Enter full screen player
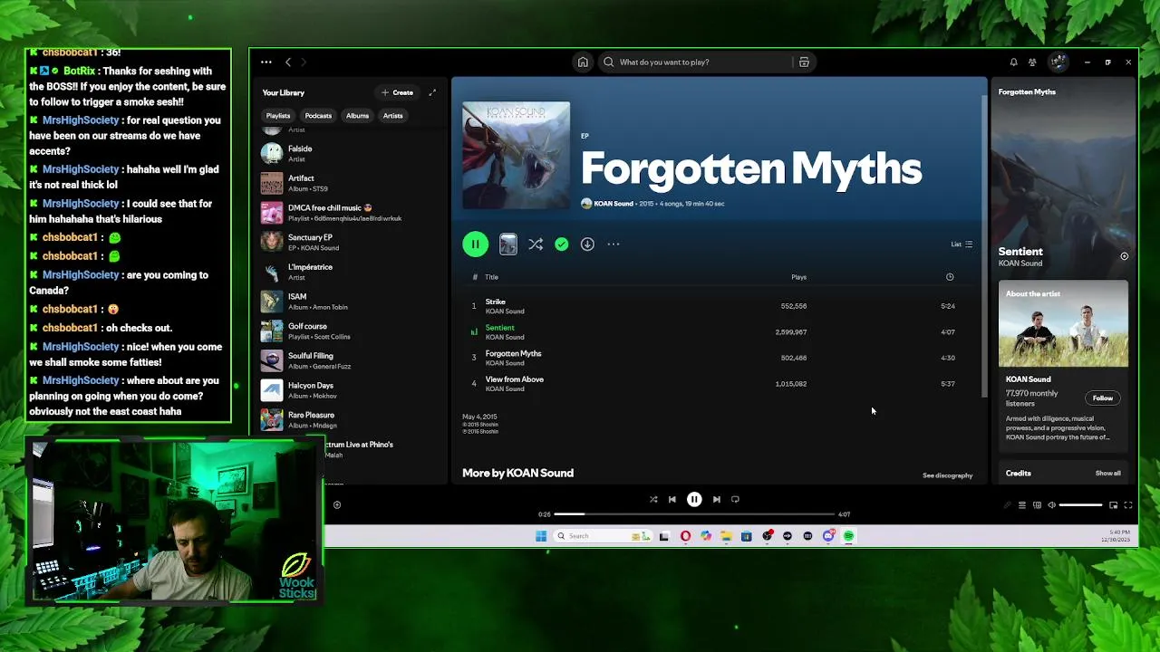Image resolution: width=1160 pixels, height=652 pixels. 1128,505
